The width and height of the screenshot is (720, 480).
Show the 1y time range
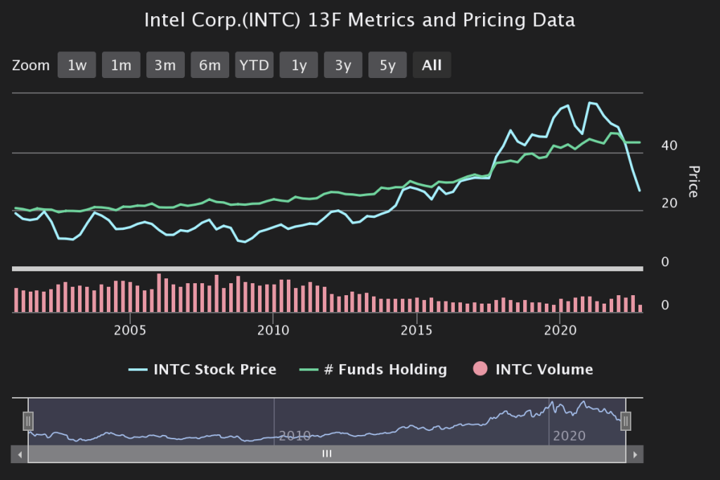[x=299, y=65]
